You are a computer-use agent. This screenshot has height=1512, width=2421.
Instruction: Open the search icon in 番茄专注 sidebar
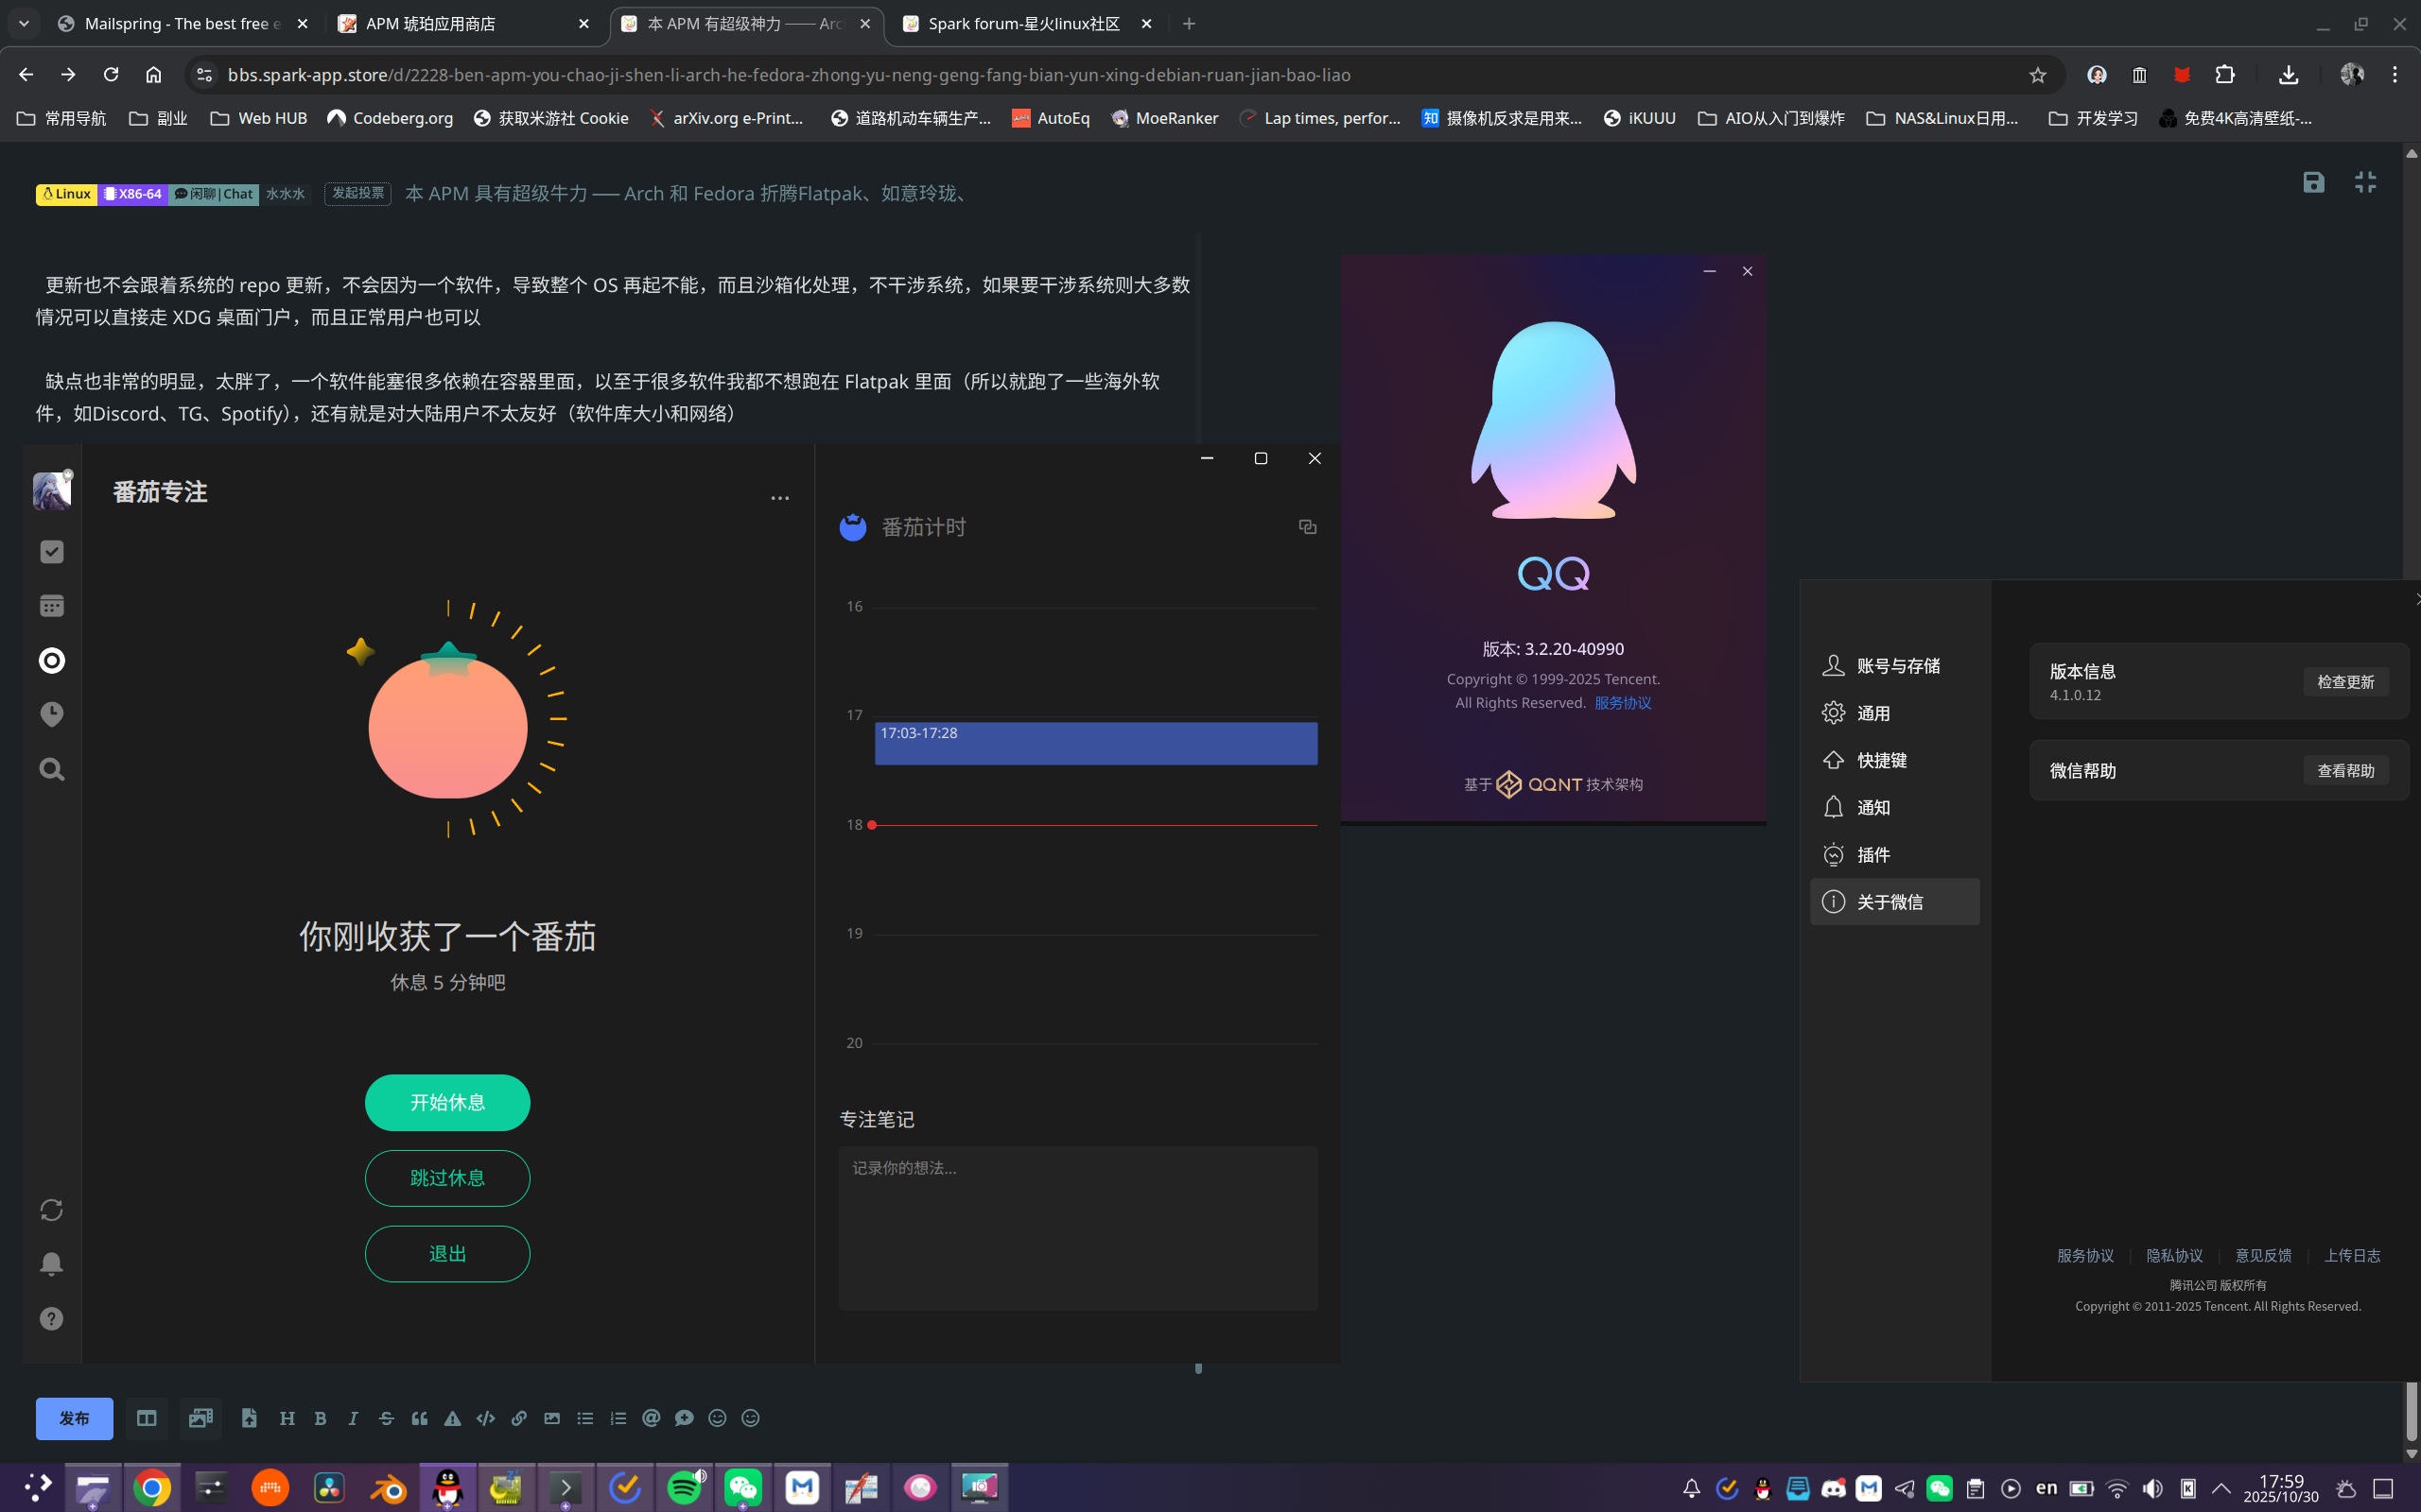pyautogui.click(x=50, y=768)
